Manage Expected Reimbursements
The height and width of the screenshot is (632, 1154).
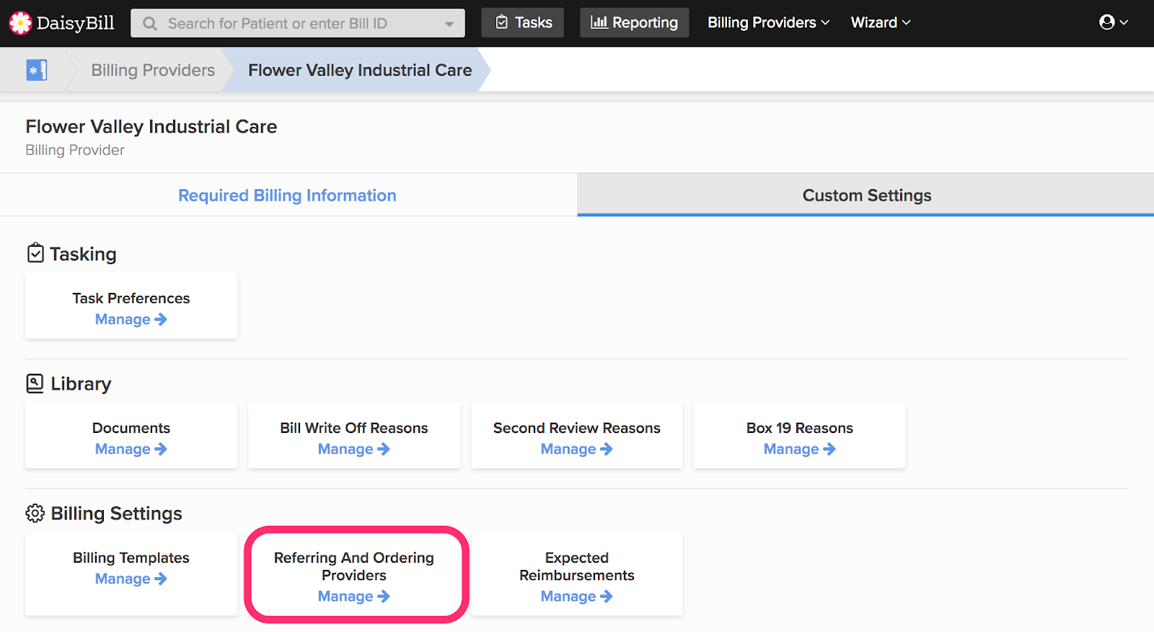pyautogui.click(x=577, y=597)
